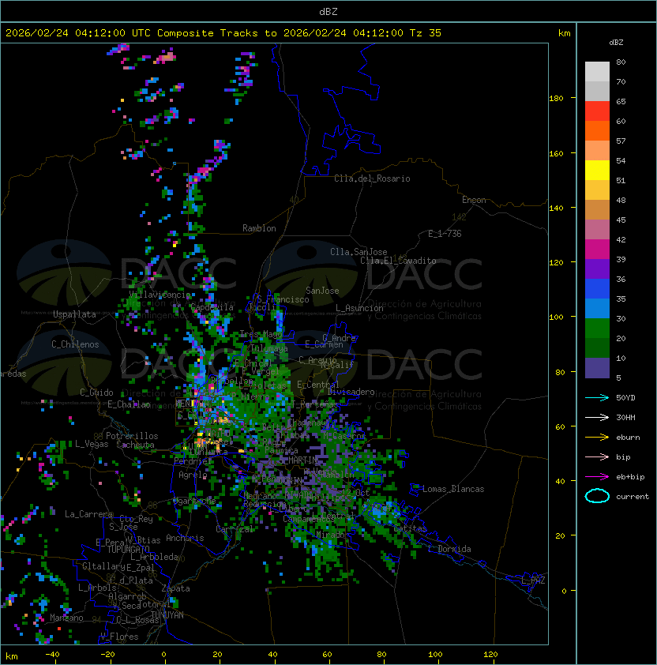The width and height of the screenshot is (657, 665).
Task: Click the 'Agrelo' map label
Action: pos(193,475)
